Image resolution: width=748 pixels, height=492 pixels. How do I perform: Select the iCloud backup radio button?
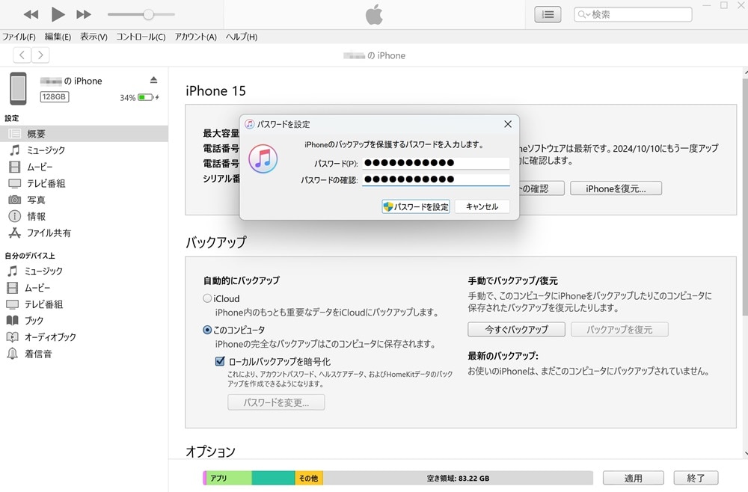point(207,298)
